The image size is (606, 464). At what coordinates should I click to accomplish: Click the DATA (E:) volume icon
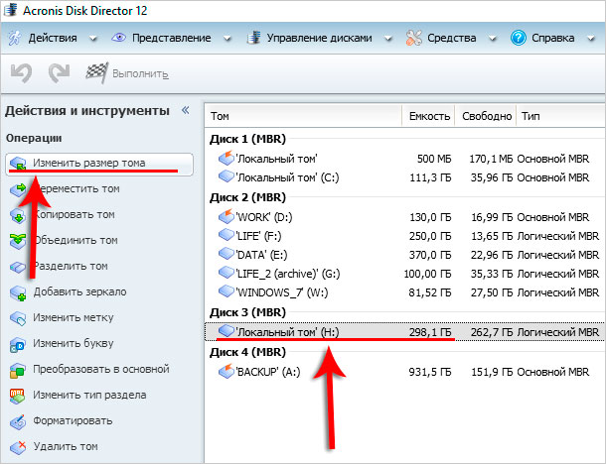(x=227, y=254)
